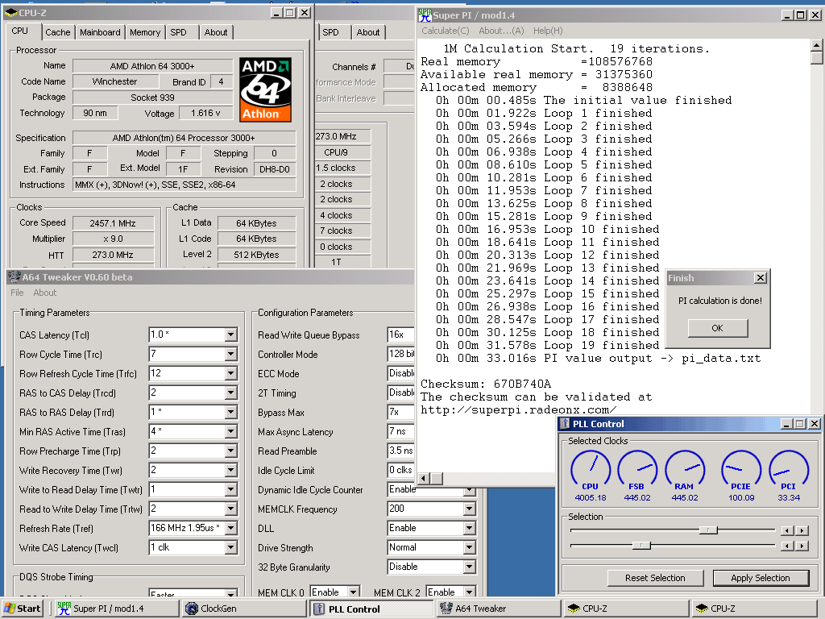Viewport: 825px width, 619px height.
Task: Open the Write Recovery Time (Twr) dropdown
Action: [231, 471]
